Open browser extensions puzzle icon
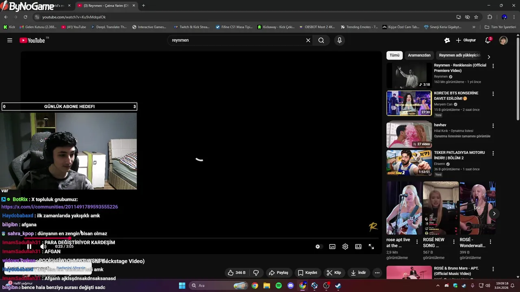The image size is (520, 292). pos(490,17)
